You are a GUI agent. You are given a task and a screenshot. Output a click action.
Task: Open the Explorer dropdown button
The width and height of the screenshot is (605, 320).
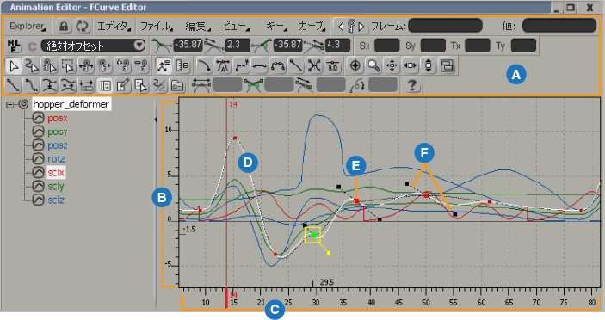pyautogui.click(x=28, y=26)
